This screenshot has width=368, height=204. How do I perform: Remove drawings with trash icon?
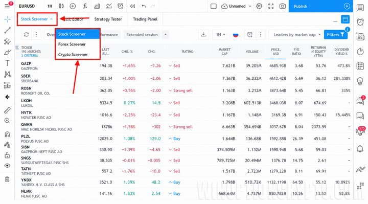click(x=7, y=179)
